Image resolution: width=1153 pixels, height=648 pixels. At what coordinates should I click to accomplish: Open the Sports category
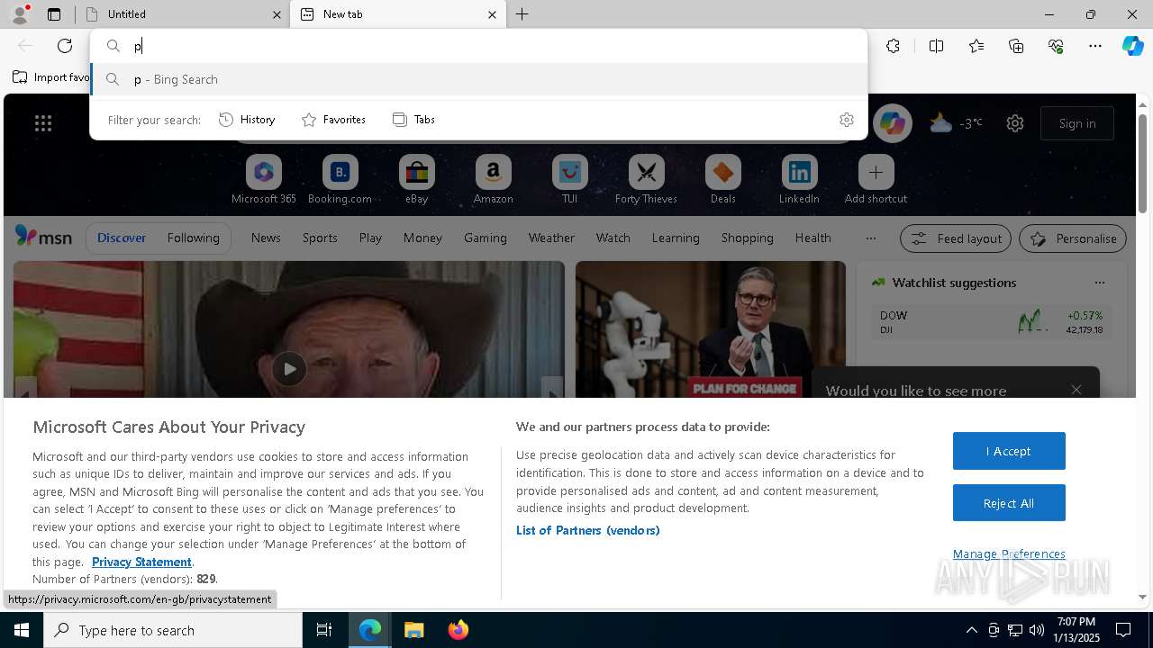320,238
